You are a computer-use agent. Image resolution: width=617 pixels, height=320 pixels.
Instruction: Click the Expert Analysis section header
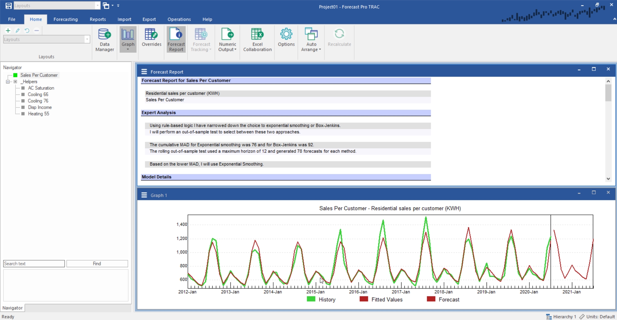286,113
